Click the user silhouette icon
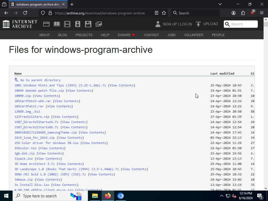The image size is (268, 201). pos(158,24)
